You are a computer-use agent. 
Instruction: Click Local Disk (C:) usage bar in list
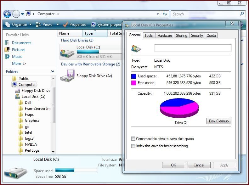pos(99,52)
